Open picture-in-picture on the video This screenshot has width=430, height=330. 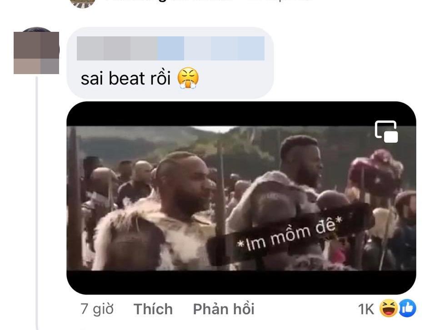coord(386,132)
